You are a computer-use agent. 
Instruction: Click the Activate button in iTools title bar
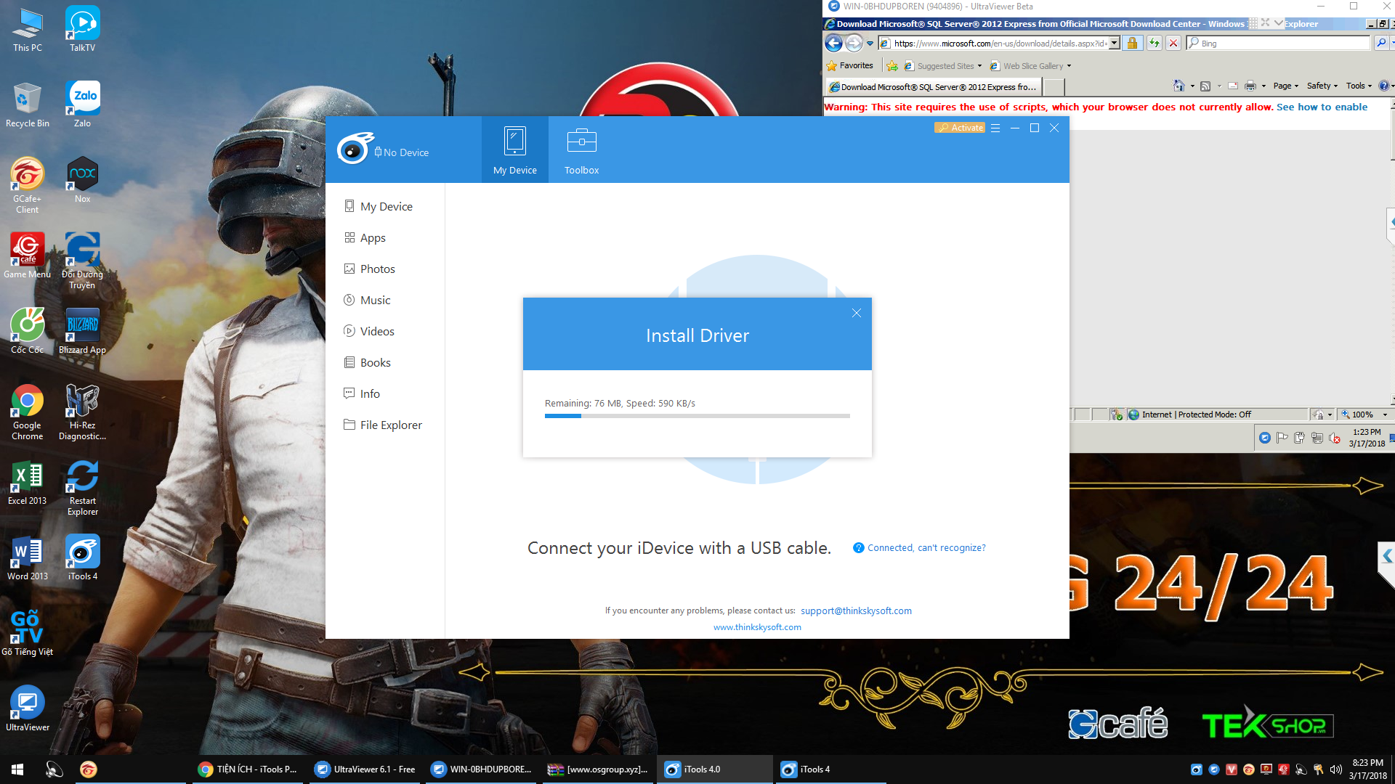pyautogui.click(x=959, y=128)
